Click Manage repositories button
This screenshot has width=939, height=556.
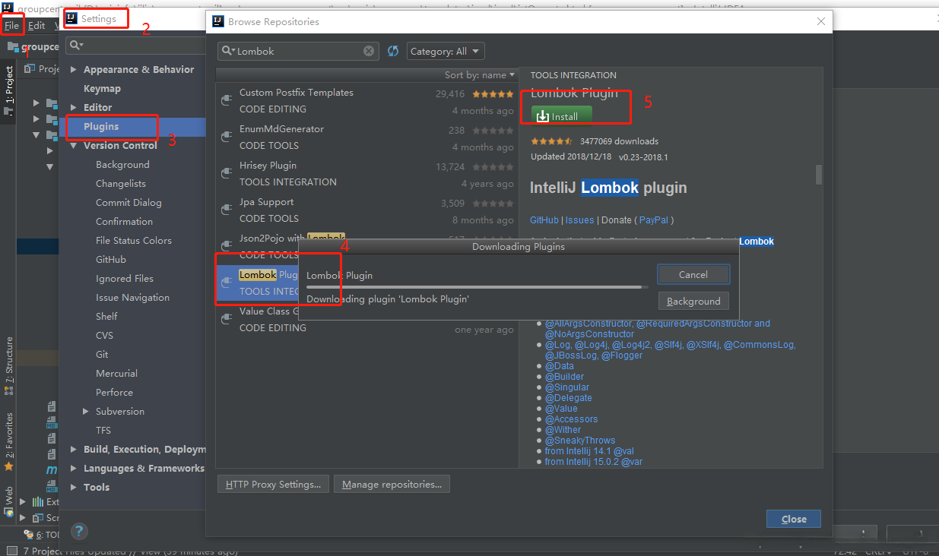[x=392, y=484]
